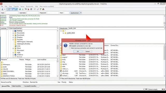Screen dimensions: 166x93
Task: Toggle transfer queue display icon
Action: point(16,9)
